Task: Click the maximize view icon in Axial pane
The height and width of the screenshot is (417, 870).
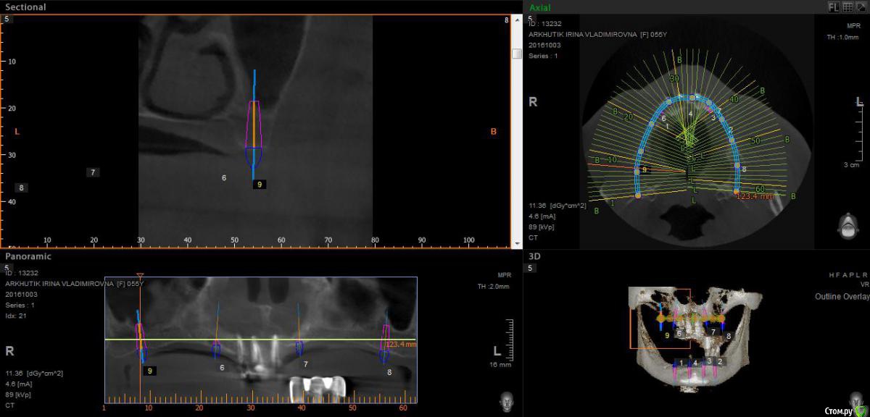Action: (860, 7)
